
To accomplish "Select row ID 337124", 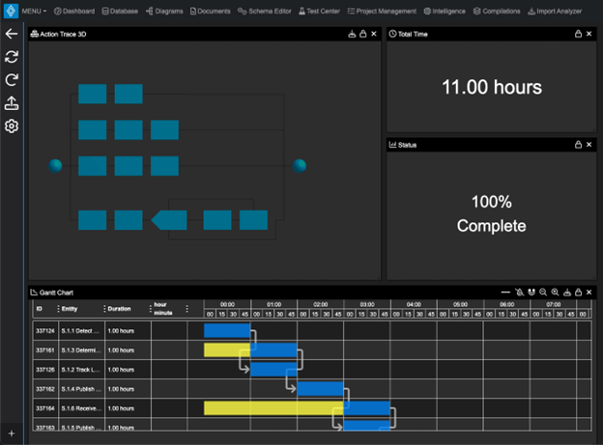I will click(45, 331).
